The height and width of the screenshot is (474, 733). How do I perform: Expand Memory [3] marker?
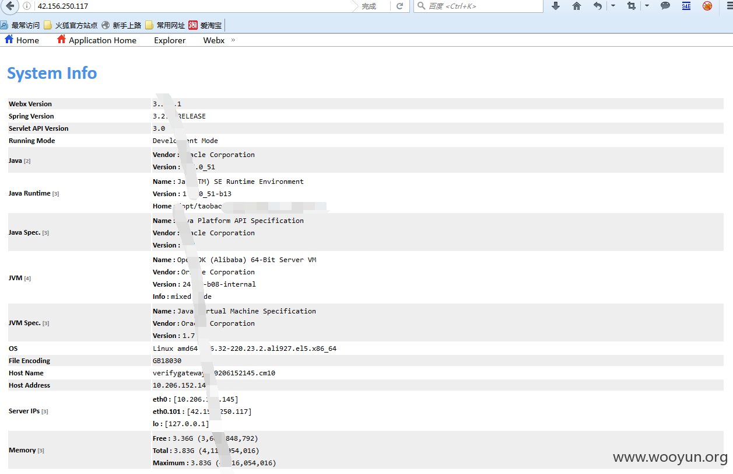[x=41, y=451]
